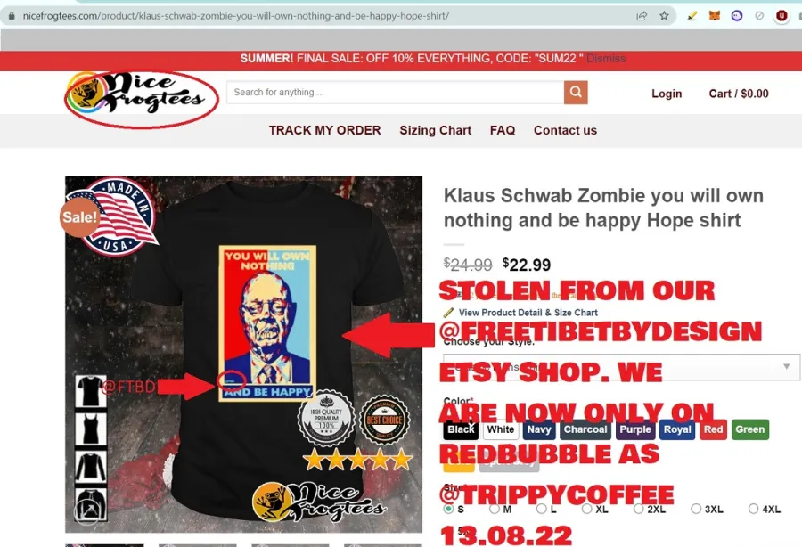Viewport: 802px width, 547px height.
Task: Select size 3XL radio button
Action: (x=696, y=509)
